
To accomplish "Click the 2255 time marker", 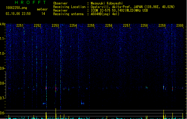I will tap(91, 26).
